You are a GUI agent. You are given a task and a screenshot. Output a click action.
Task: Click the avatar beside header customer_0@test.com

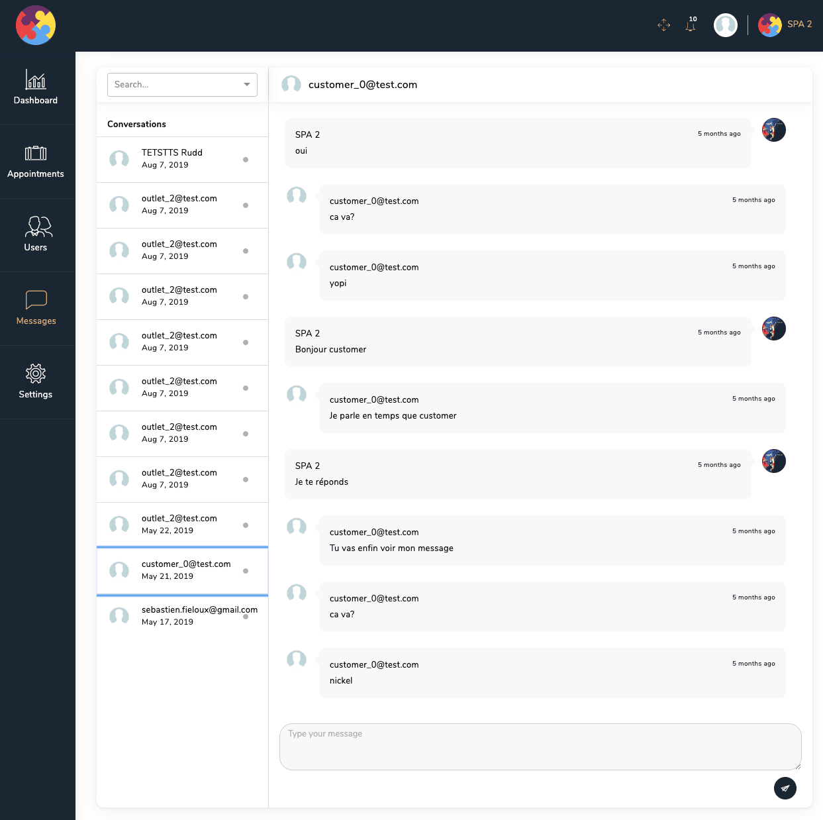pos(291,84)
